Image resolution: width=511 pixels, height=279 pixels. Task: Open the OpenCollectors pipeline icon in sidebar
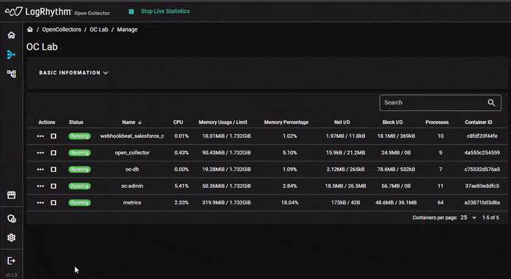tap(11, 54)
